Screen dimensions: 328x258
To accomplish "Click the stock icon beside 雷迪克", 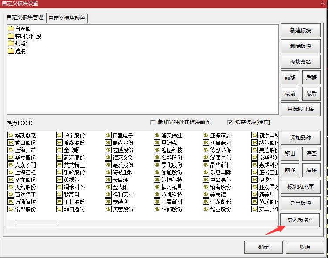I will click(x=157, y=143).
